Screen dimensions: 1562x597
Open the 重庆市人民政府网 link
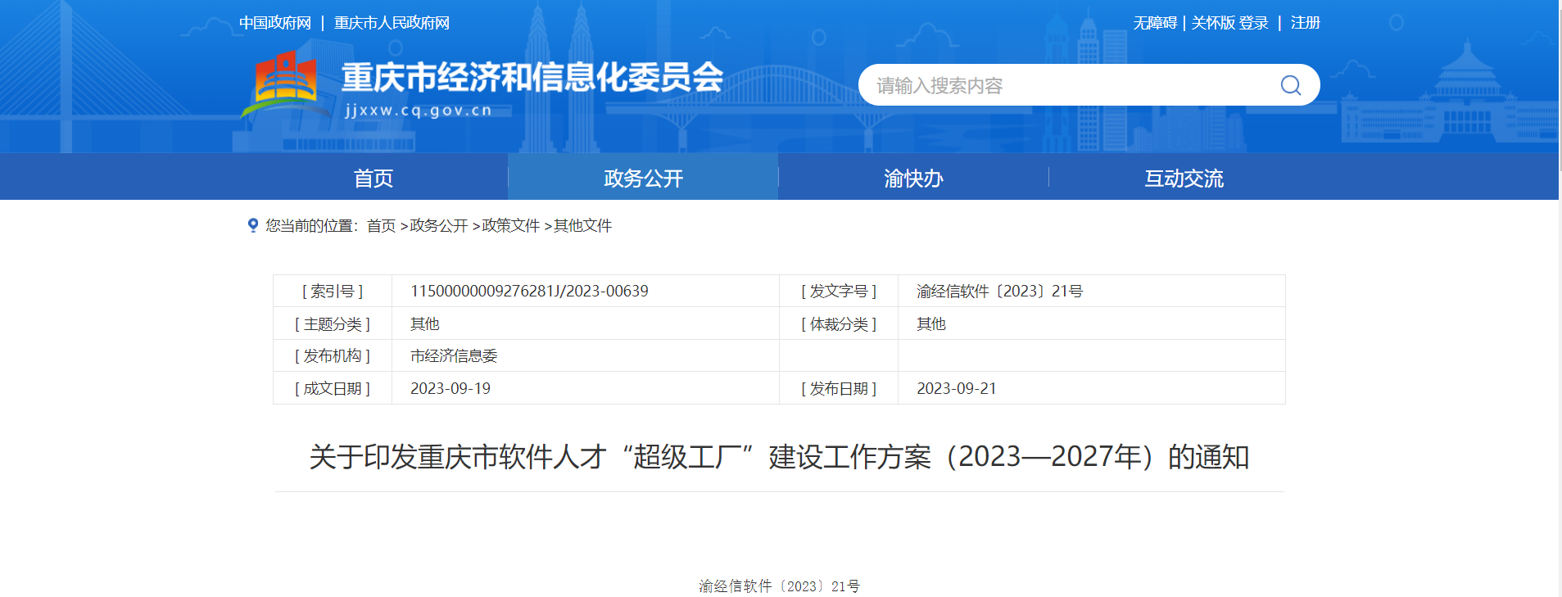point(392,23)
